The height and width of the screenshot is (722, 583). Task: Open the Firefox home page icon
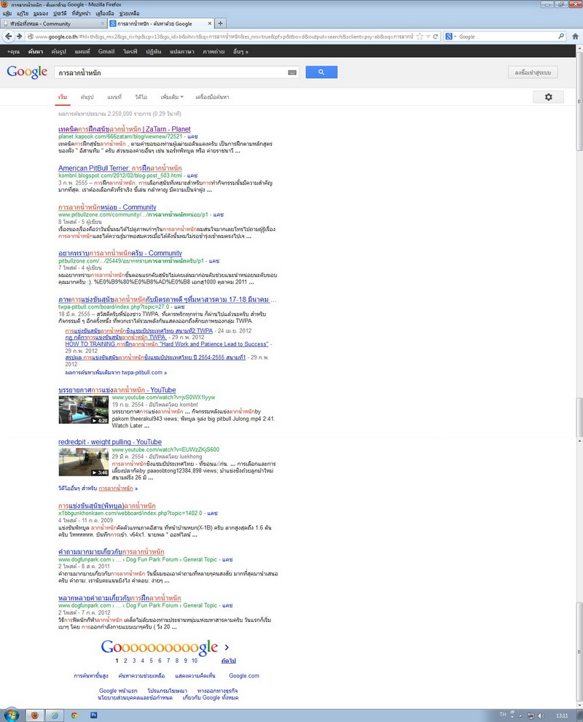pyautogui.click(x=575, y=36)
